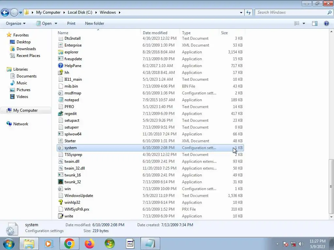Open the Videos library
Viewport: 334px width, 250px height.
pyautogui.click(x=22, y=96)
